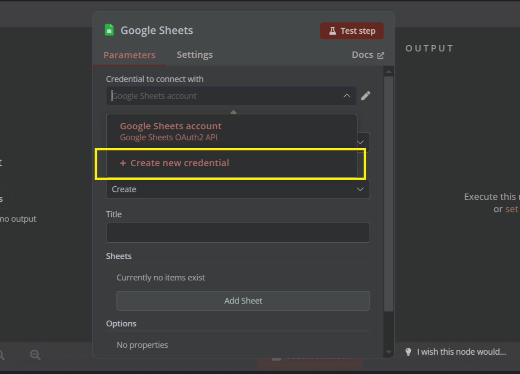Viewport: 520px width, 374px height.
Task: Click the lightbulb icon near I wish this node would
Action: click(x=408, y=352)
